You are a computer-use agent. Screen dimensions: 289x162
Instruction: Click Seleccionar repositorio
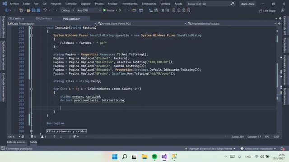coord(258,148)
